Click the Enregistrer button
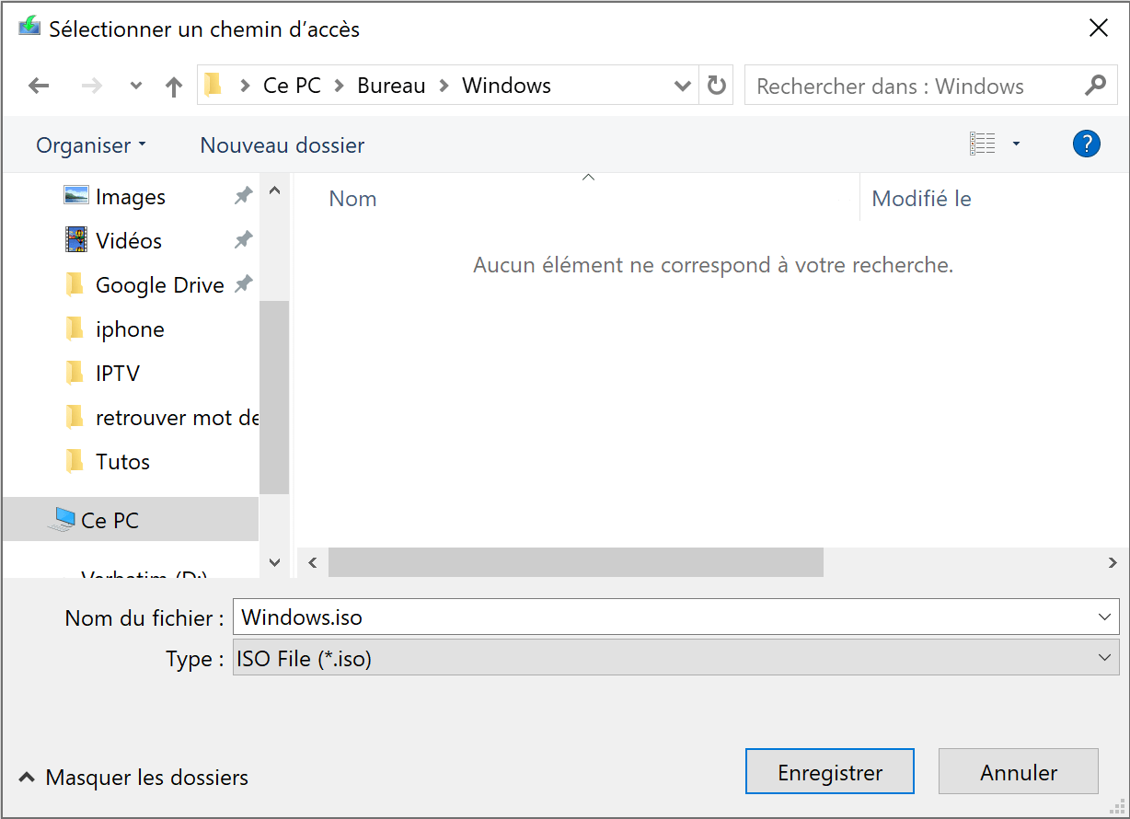This screenshot has height=819, width=1130. (x=829, y=772)
